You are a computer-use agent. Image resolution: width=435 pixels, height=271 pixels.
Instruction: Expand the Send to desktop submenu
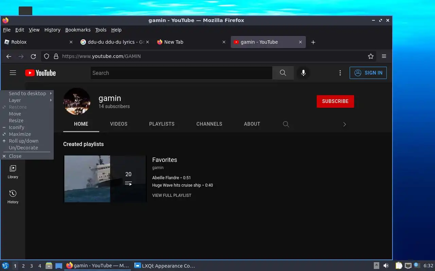(x=27, y=93)
